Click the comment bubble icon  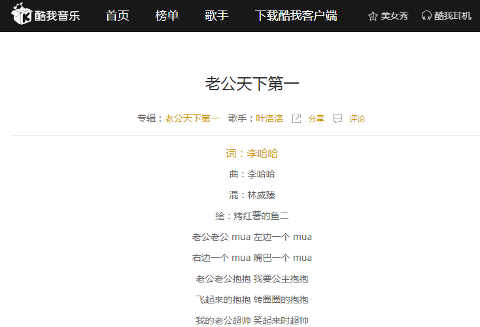coord(337,119)
